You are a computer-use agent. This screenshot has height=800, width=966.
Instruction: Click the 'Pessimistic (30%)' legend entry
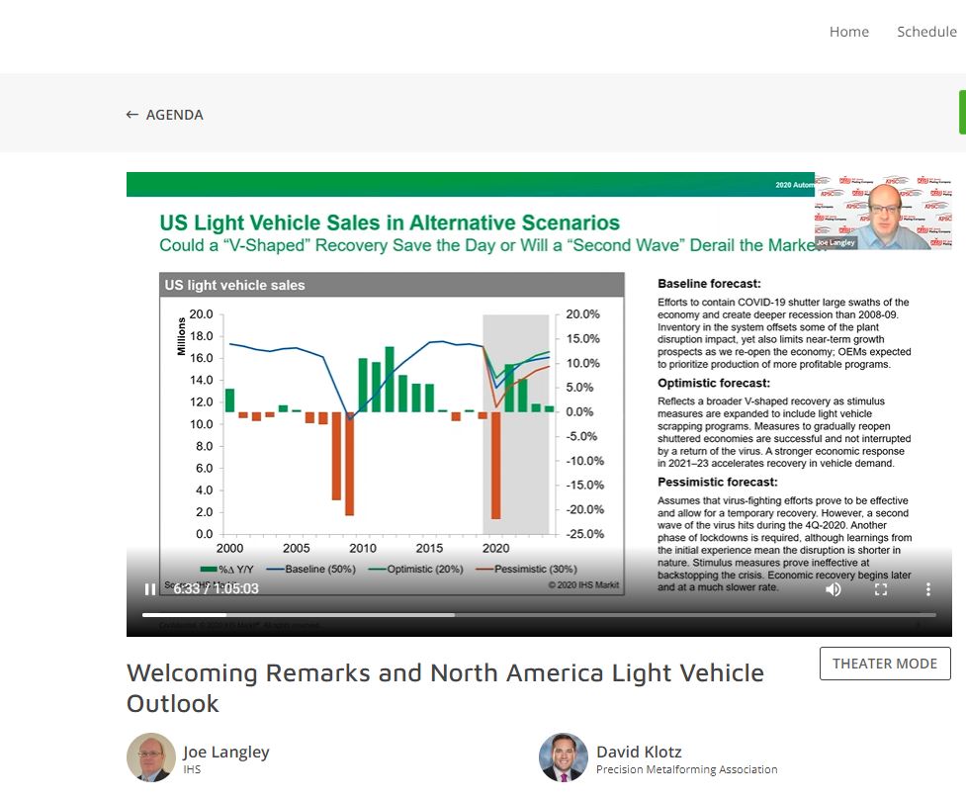pos(526,569)
